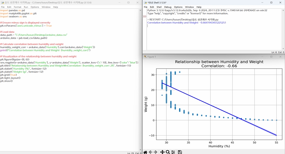This screenshot has height=154, width=285.
Task: Open the Run menu in the editor
Action: point(26,7)
